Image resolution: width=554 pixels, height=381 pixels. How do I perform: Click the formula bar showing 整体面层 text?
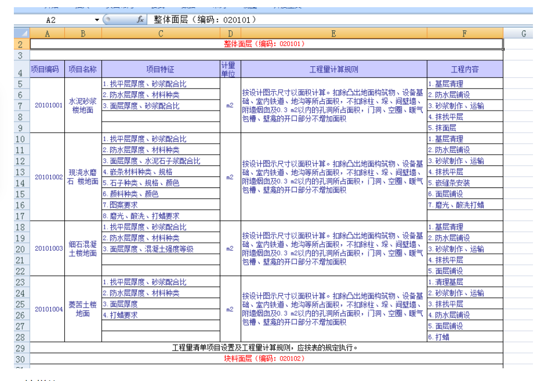[x=339, y=19]
